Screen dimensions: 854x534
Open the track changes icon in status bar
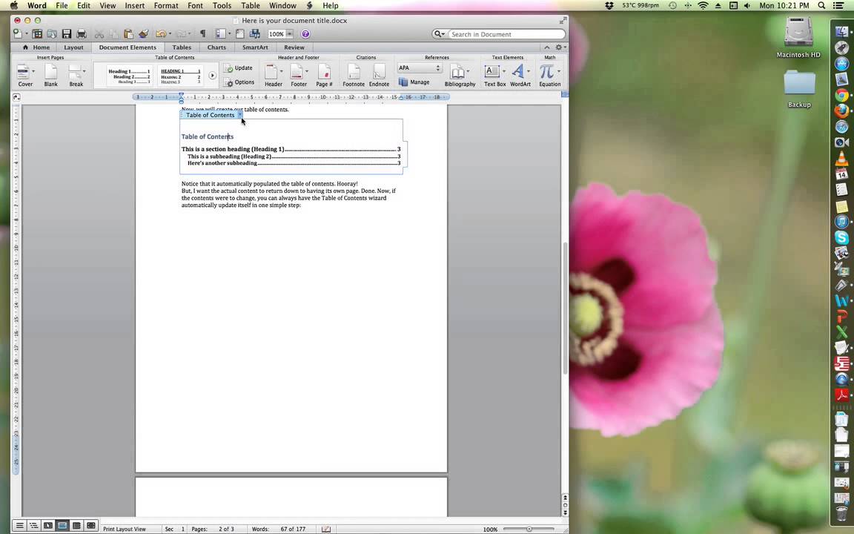[326, 529]
